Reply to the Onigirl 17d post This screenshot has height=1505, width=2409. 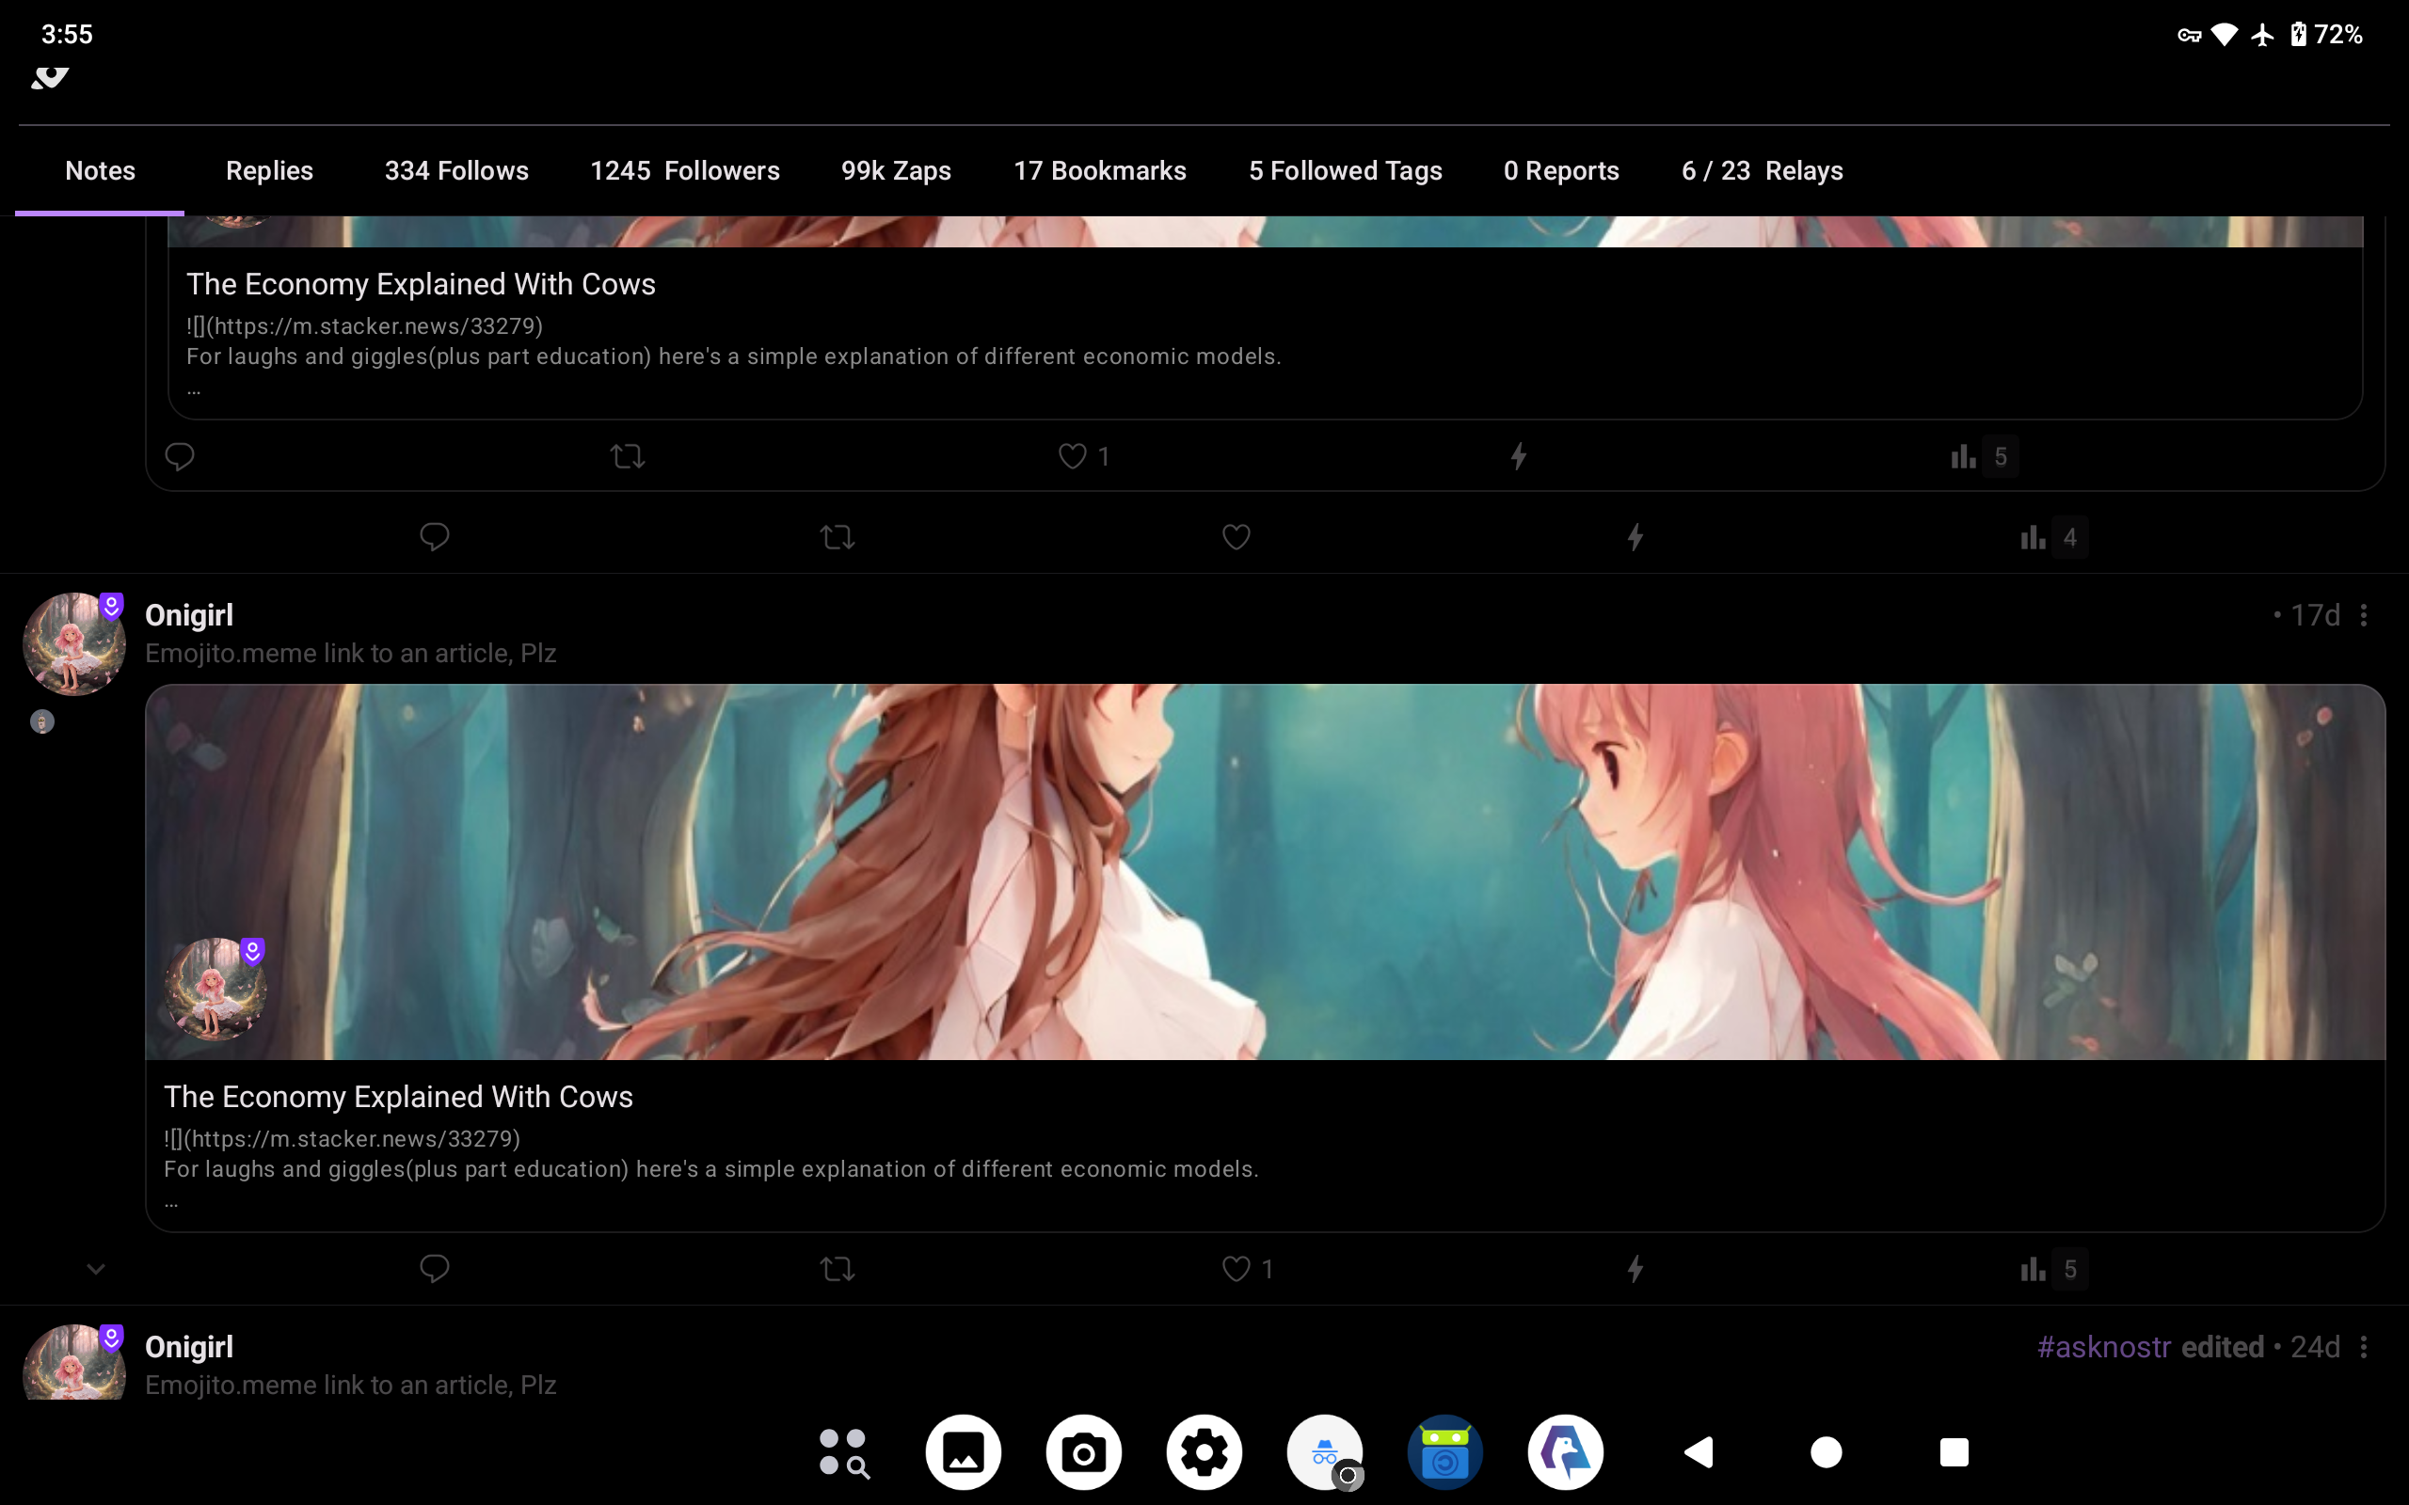434,1268
